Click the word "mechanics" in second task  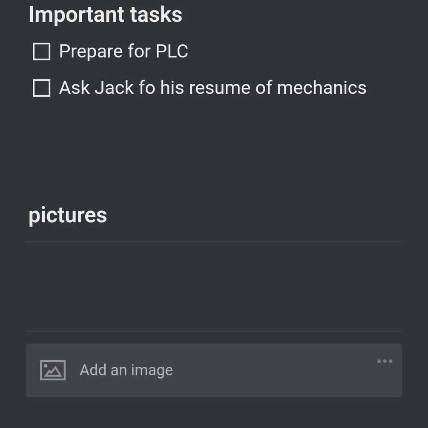322,88
